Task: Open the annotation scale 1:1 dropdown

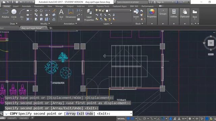Action: pos(184,119)
